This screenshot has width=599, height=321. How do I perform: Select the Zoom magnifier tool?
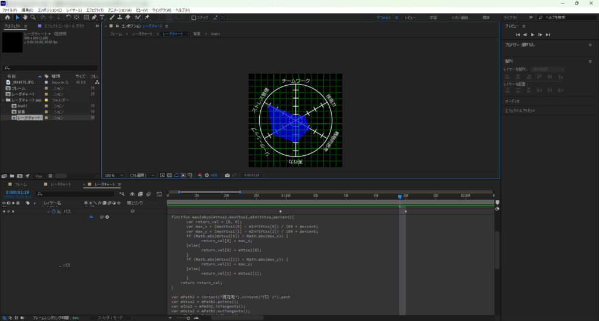click(33, 18)
